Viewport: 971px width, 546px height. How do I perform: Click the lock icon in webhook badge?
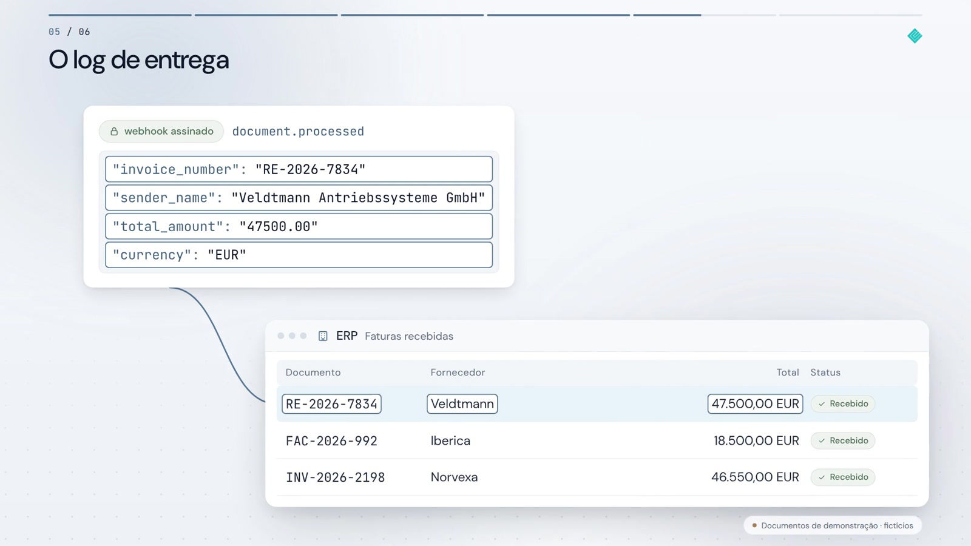[x=114, y=131]
